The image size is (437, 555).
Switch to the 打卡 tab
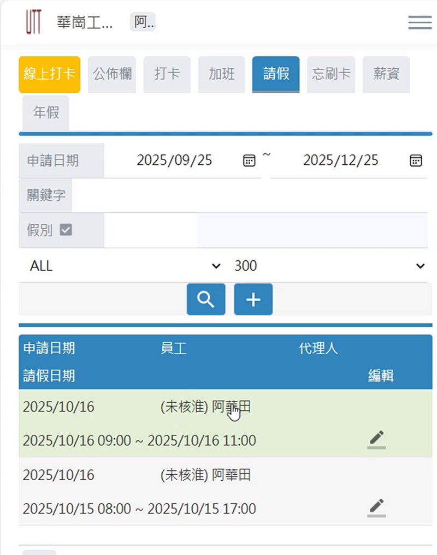(167, 74)
